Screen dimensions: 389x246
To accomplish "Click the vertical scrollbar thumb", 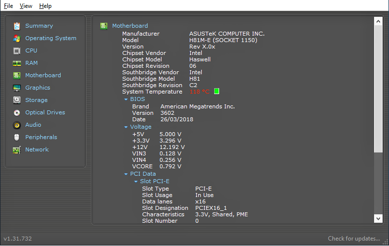I will pyautogui.click(x=378, y=89).
